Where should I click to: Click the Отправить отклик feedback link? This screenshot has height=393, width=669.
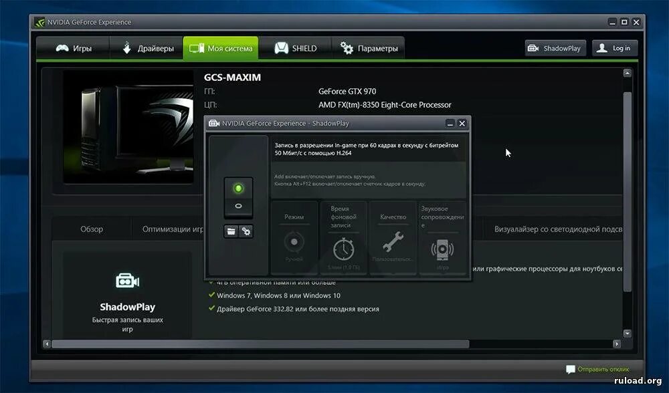click(603, 369)
